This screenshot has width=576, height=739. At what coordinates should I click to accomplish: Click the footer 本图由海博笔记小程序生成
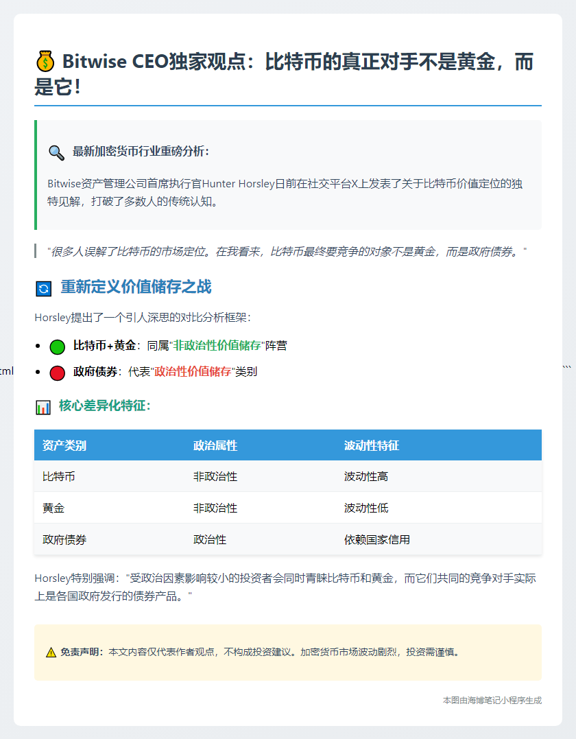click(492, 701)
